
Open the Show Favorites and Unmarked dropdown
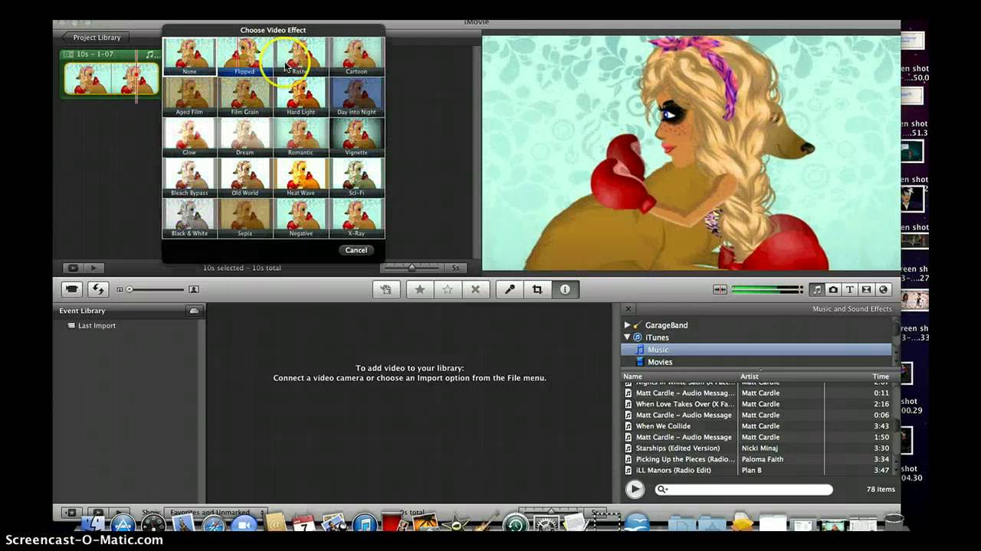[x=216, y=513]
